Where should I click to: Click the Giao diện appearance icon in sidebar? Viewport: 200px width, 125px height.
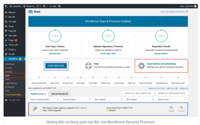click(6, 35)
